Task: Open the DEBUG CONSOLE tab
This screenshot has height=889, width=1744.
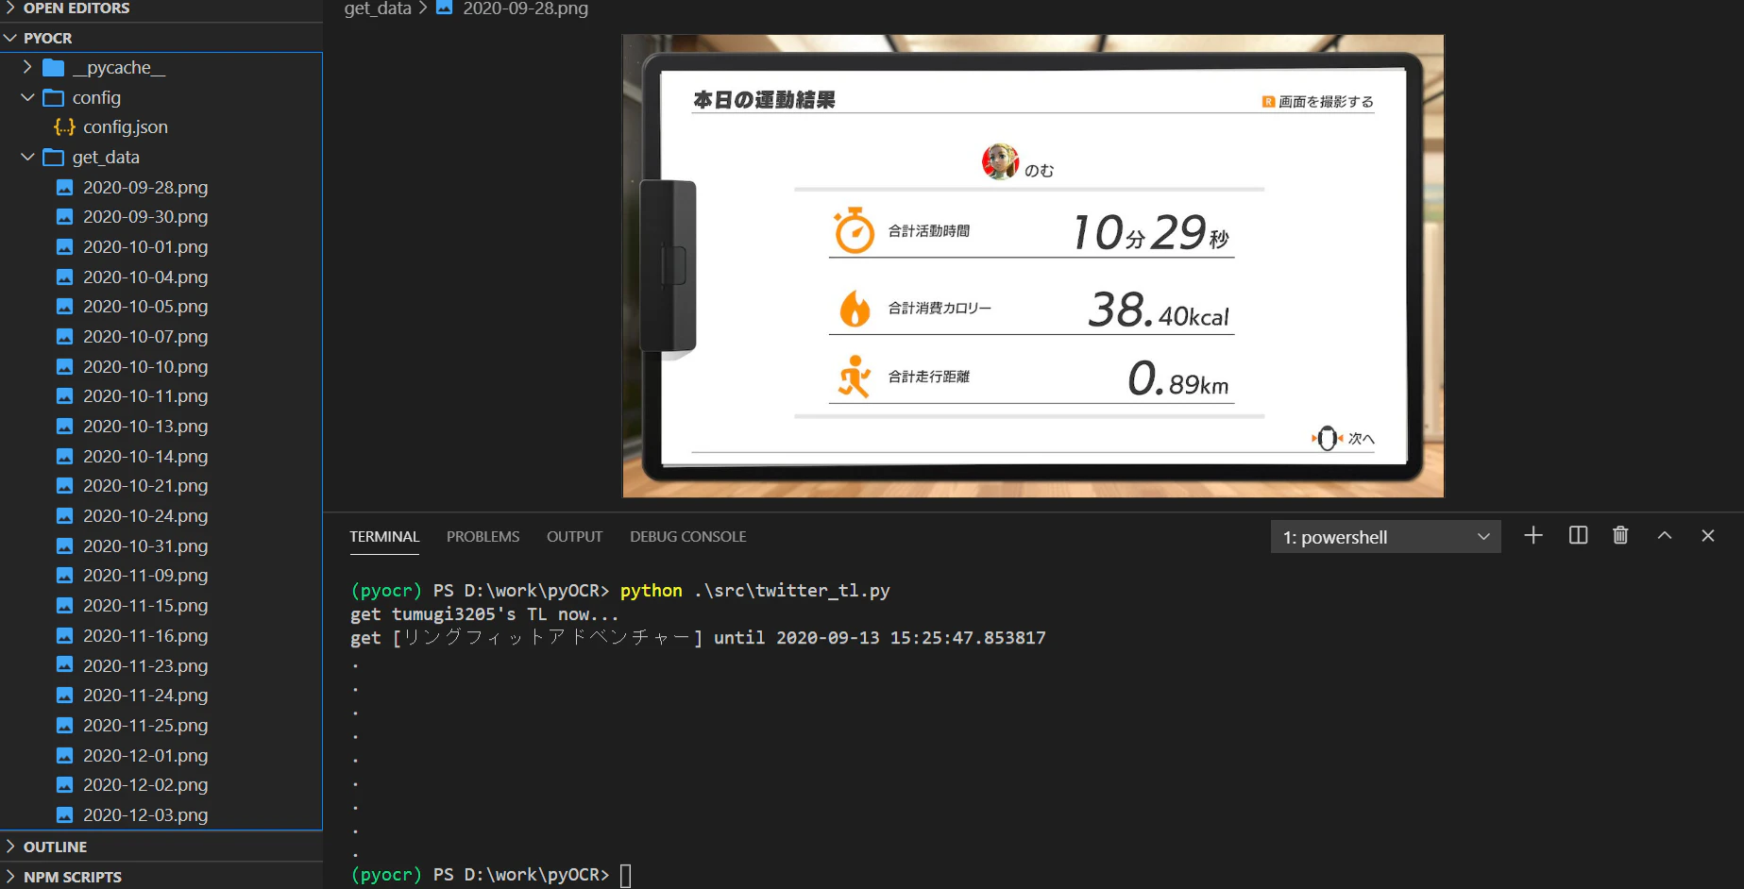Action: (687, 536)
